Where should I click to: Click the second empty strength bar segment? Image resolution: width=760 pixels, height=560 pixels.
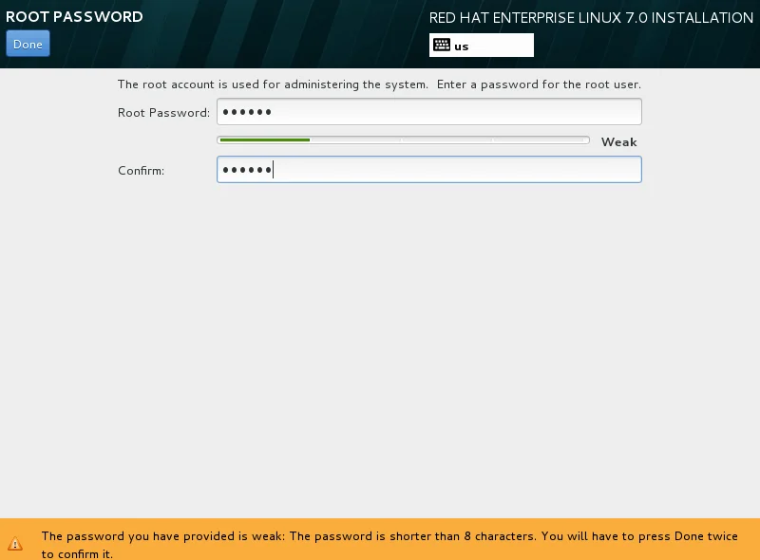[356, 140]
